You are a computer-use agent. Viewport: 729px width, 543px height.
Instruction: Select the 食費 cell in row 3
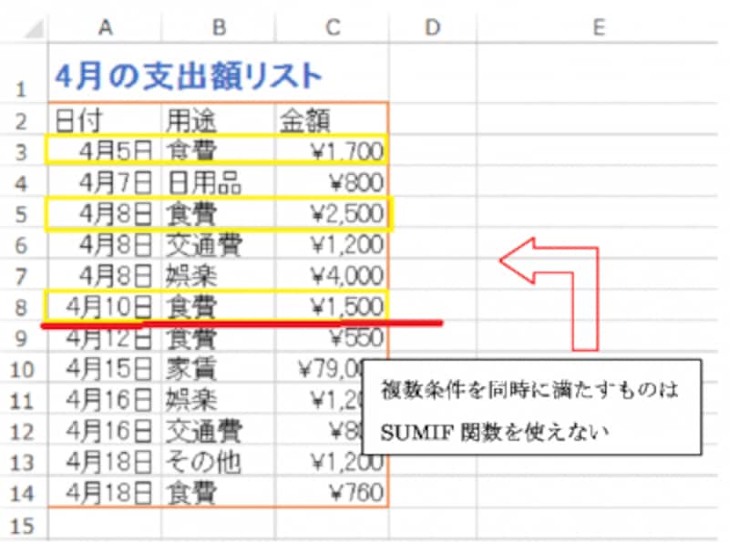coord(219,150)
